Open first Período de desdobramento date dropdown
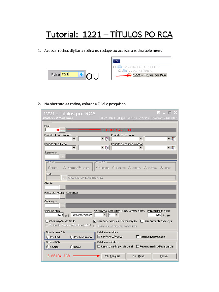The width and height of the screenshot is (219, 292). coord(141,148)
